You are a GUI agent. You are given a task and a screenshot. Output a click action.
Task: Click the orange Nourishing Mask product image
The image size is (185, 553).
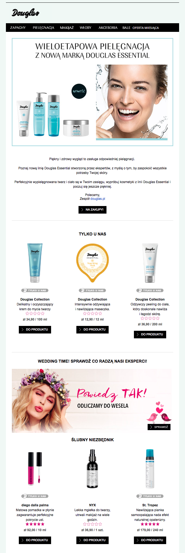pyautogui.click(x=92, y=263)
